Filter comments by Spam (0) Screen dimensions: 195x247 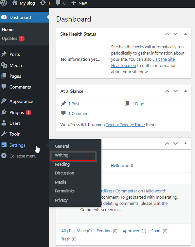coord(159,231)
